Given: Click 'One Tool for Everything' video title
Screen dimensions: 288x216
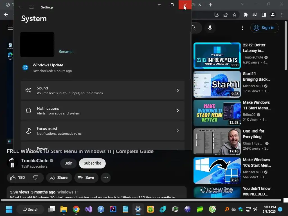Looking at the screenshot, I should (x=253, y=134).
